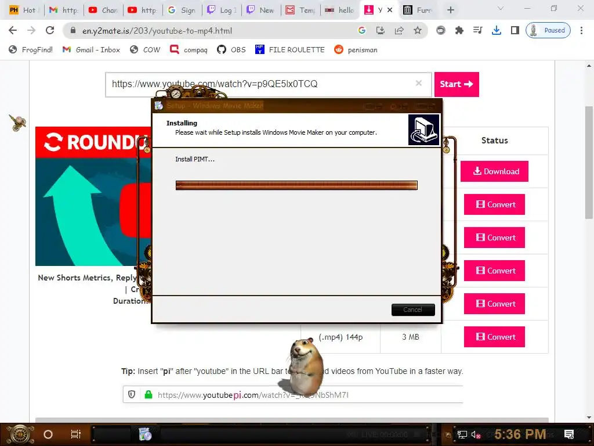Switch to the hello tab
This screenshot has width=594, height=446.
click(340, 10)
